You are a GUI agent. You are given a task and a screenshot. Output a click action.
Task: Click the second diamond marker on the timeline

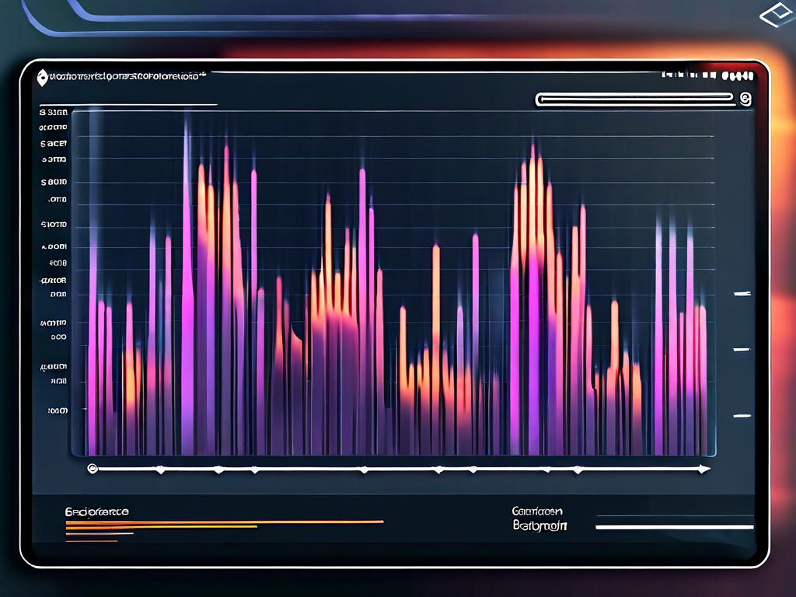point(218,470)
